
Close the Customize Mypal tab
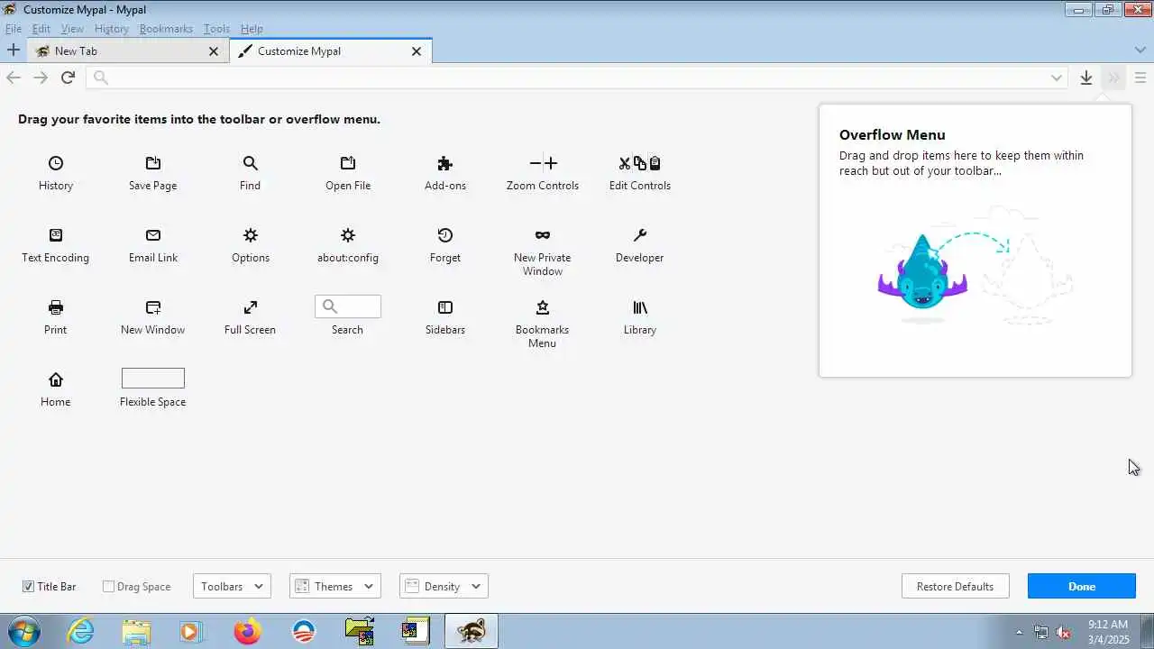click(x=417, y=51)
